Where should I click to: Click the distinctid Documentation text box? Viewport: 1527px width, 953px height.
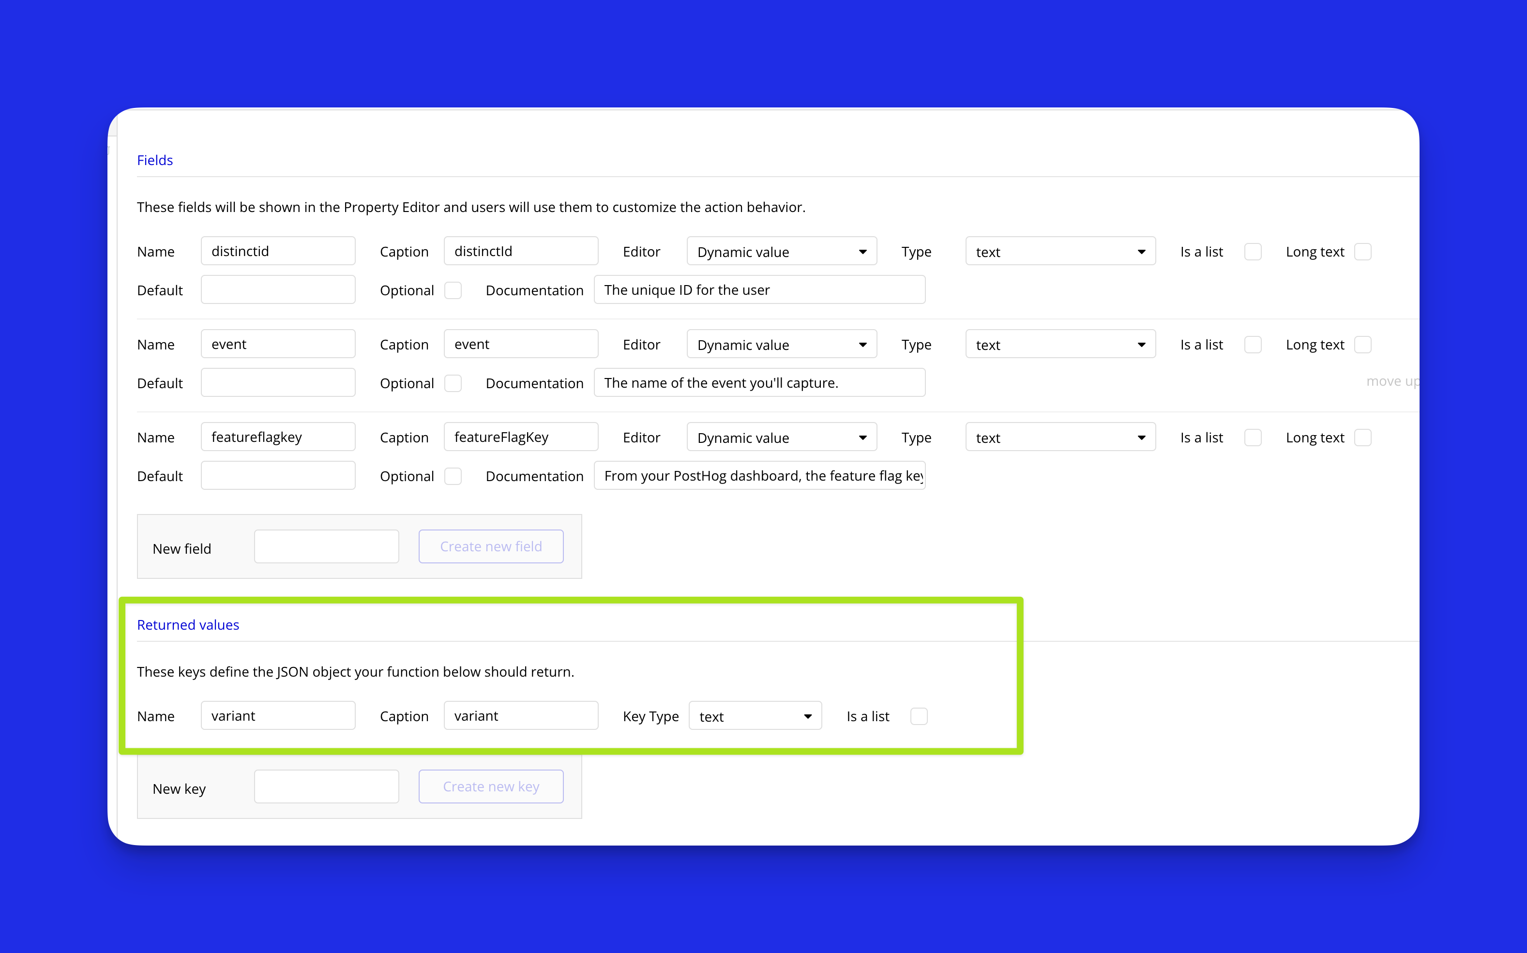[x=759, y=290]
